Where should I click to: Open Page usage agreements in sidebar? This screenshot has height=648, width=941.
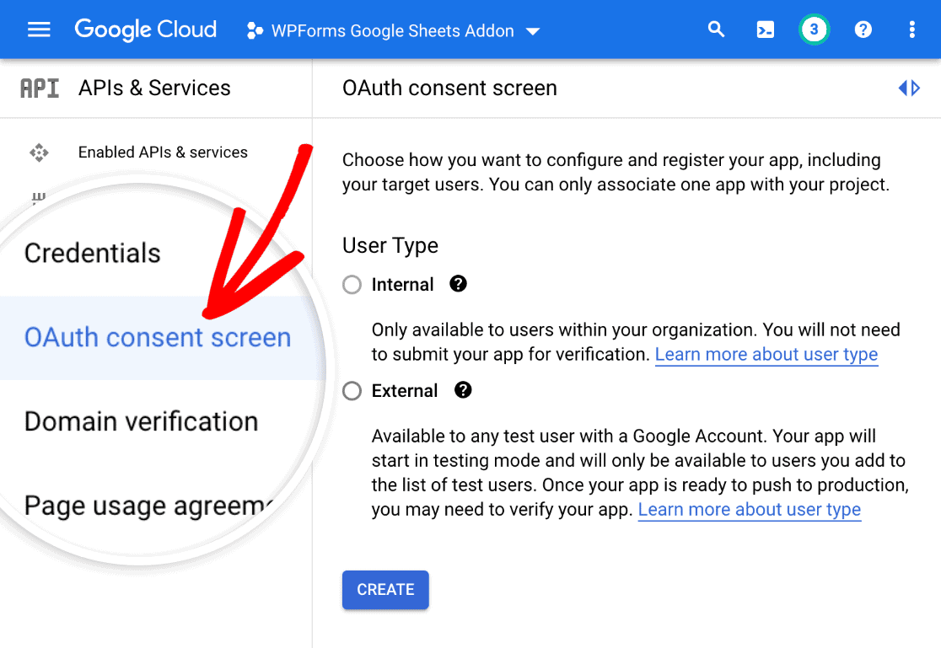coord(149,506)
